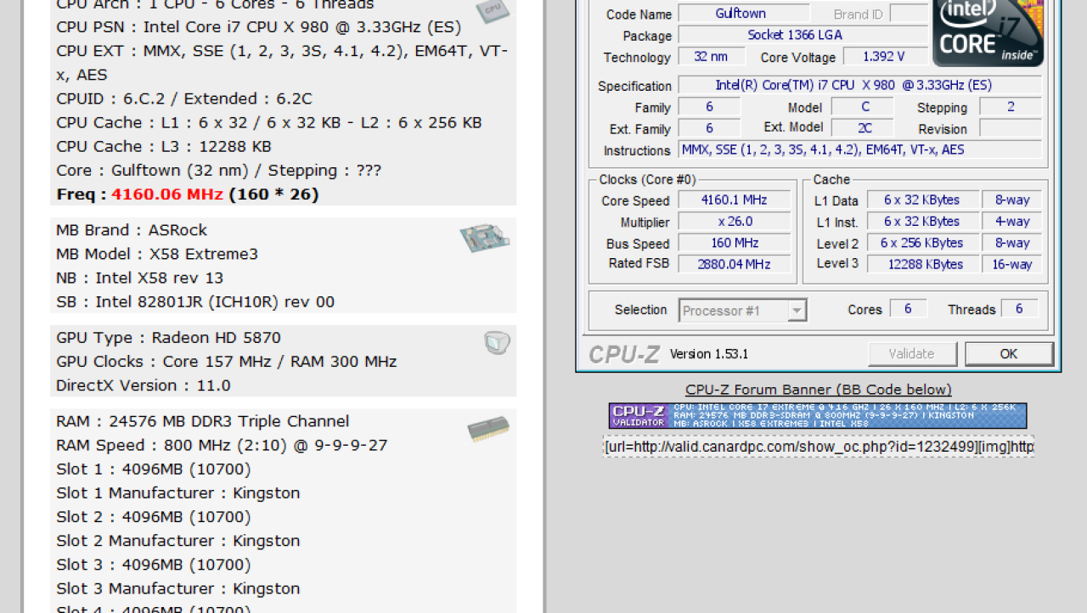Click the GPU Clocks line
The width and height of the screenshot is (1087, 613).
pyautogui.click(x=227, y=361)
